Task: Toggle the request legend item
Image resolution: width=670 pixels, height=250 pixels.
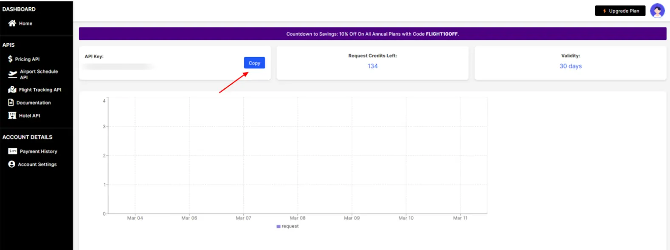Action: click(287, 226)
